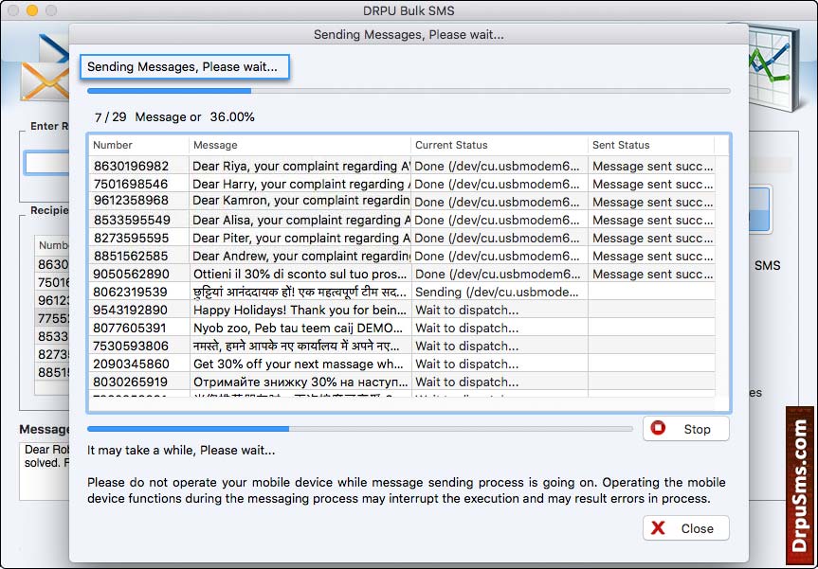Viewport: 818px width, 569px height.
Task: Click the '7 / 29 Message or 36.00%' counter text
Action: [x=174, y=116]
